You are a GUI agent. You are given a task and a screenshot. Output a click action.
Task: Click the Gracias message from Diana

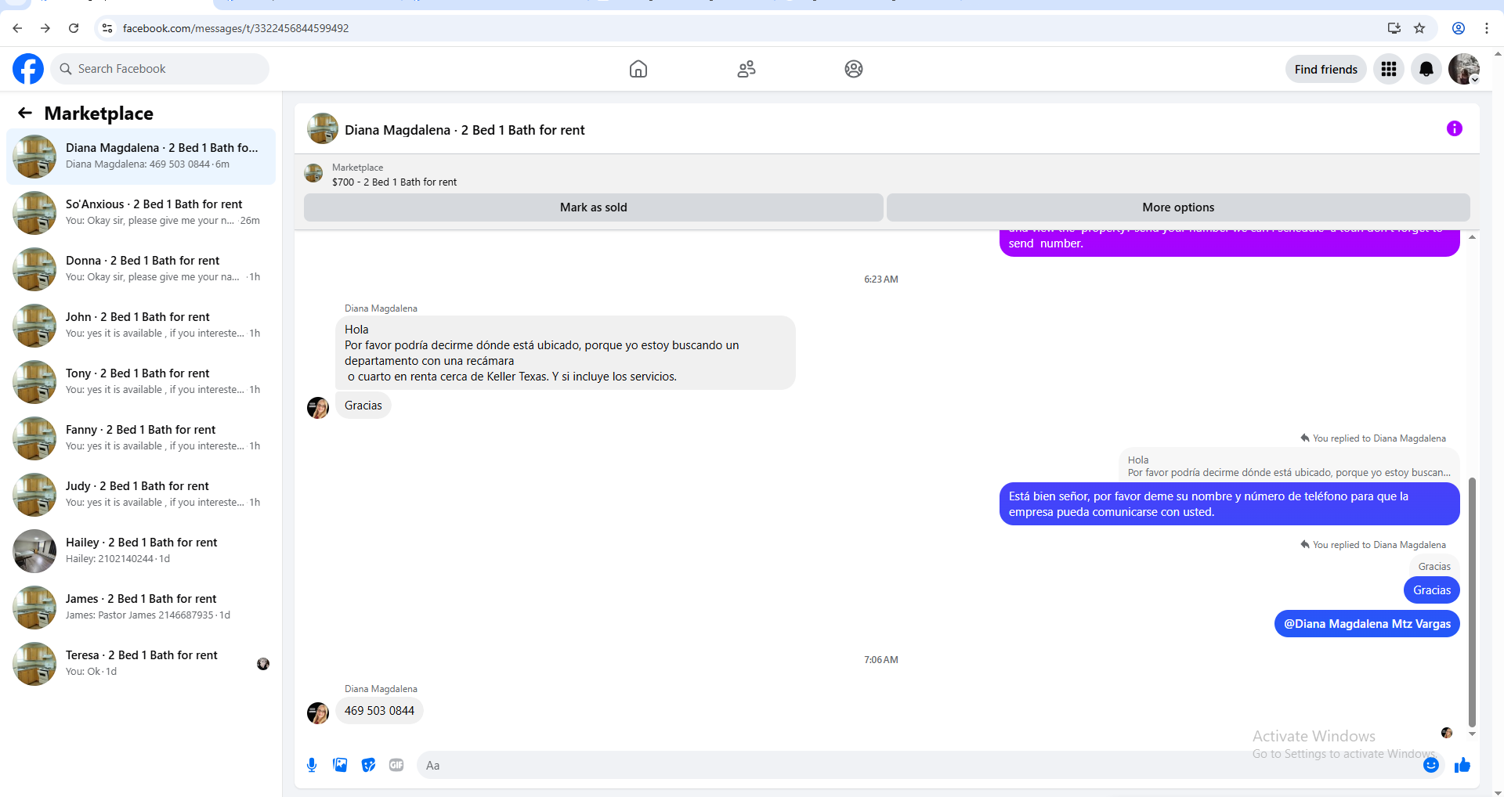pos(363,406)
